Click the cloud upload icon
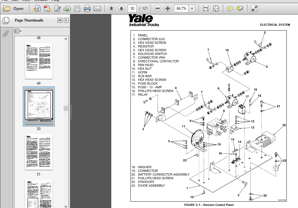 pos(67,8)
